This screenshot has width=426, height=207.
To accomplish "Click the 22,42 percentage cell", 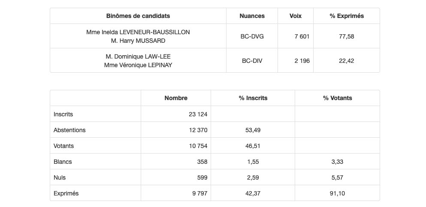I will point(346,61).
